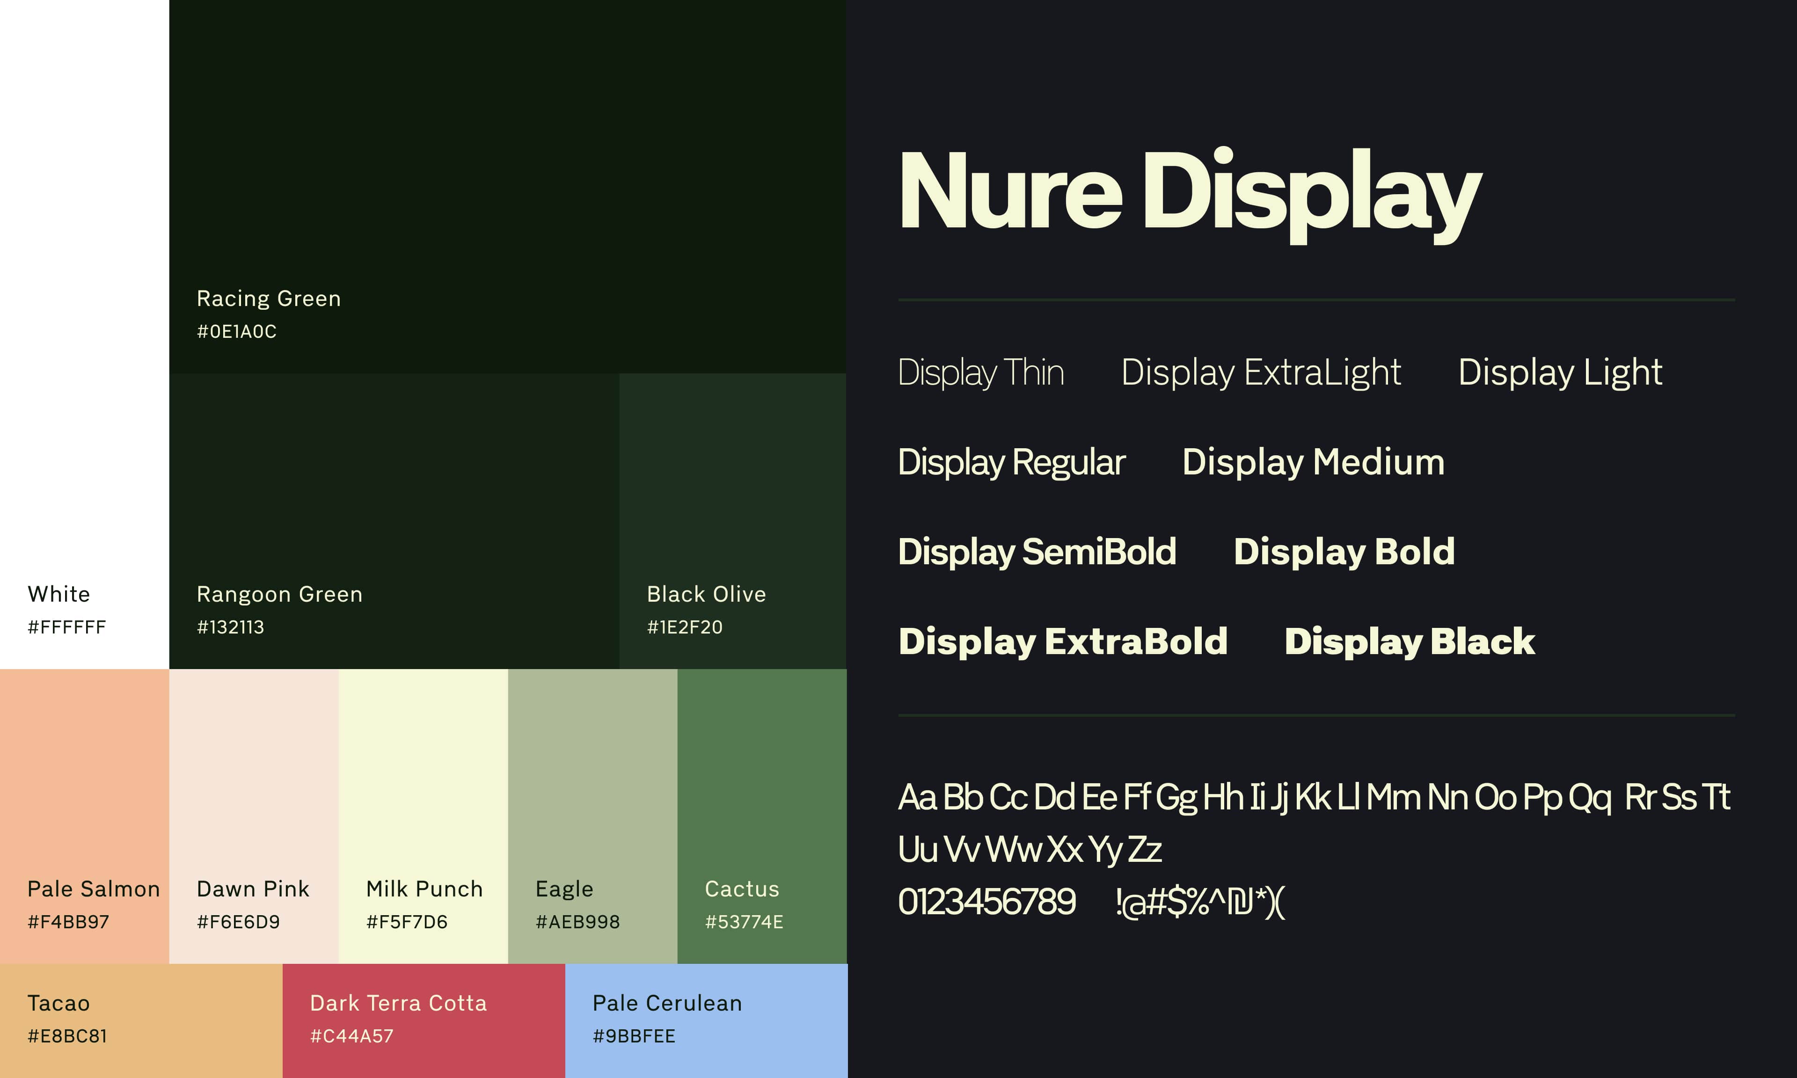Click the #0E1A0C hex code

(237, 332)
